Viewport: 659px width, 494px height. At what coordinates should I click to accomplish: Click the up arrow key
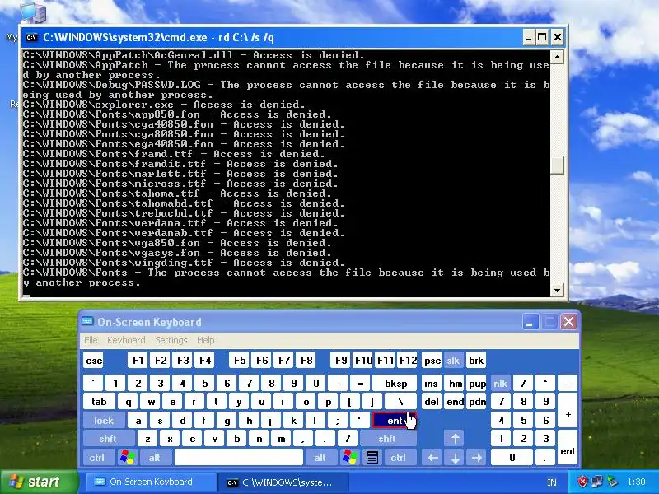pos(456,439)
